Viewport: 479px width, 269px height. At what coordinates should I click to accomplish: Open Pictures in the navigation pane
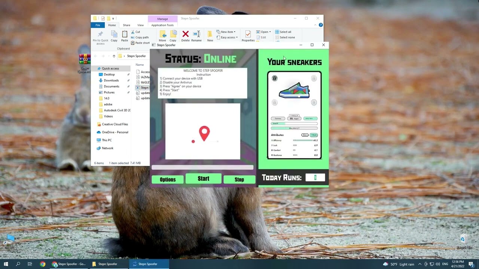pos(109,92)
